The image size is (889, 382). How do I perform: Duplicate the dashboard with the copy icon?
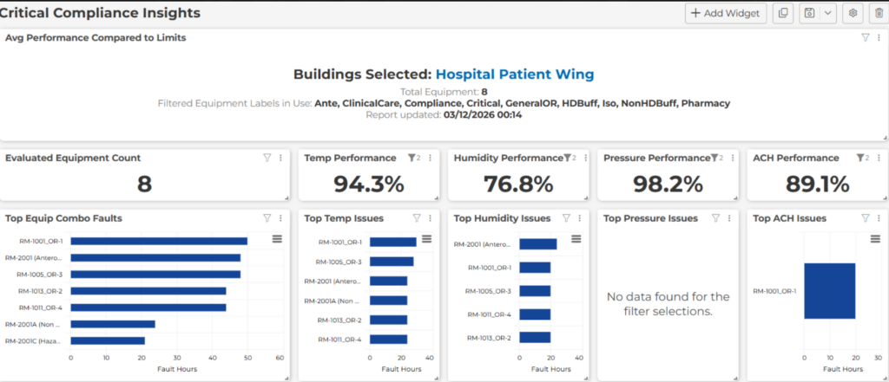783,13
